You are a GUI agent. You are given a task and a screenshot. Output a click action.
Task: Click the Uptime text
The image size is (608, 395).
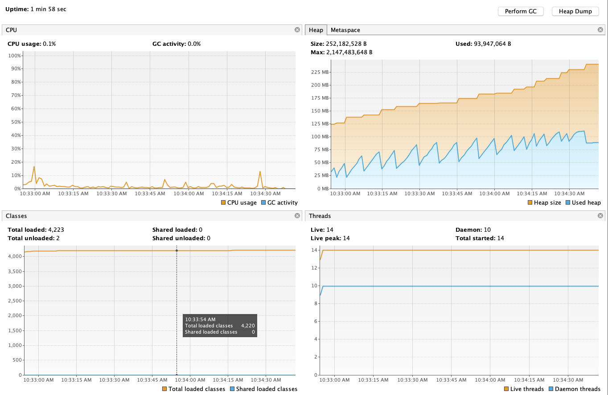coord(36,9)
